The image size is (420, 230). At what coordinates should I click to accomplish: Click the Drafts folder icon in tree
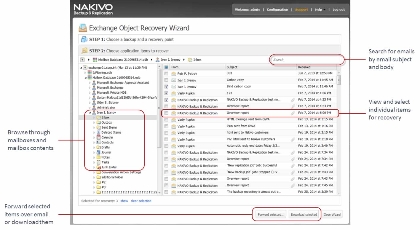pos(99,147)
